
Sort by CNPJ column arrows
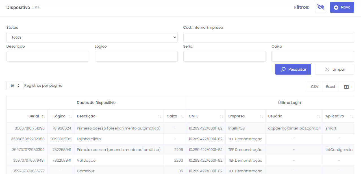click(x=221, y=116)
